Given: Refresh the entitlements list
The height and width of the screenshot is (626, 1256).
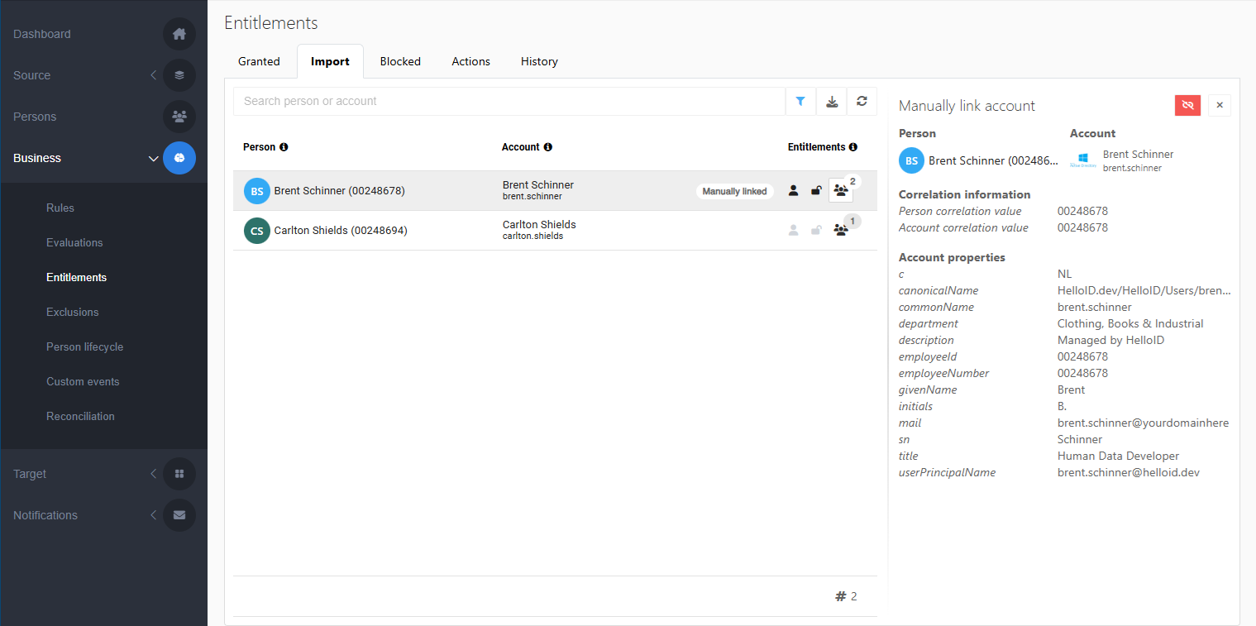Looking at the screenshot, I should pyautogui.click(x=862, y=101).
